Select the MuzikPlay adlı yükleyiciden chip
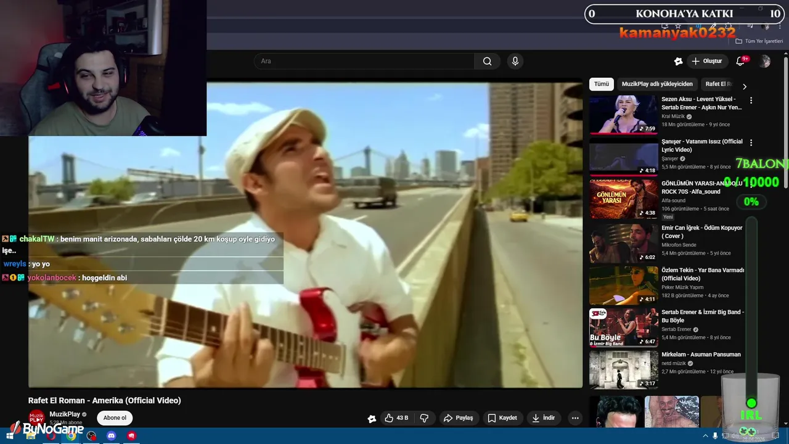Screen dimensions: 789x444 point(657,84)
